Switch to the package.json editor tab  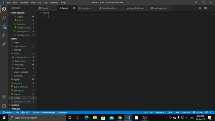160,8
